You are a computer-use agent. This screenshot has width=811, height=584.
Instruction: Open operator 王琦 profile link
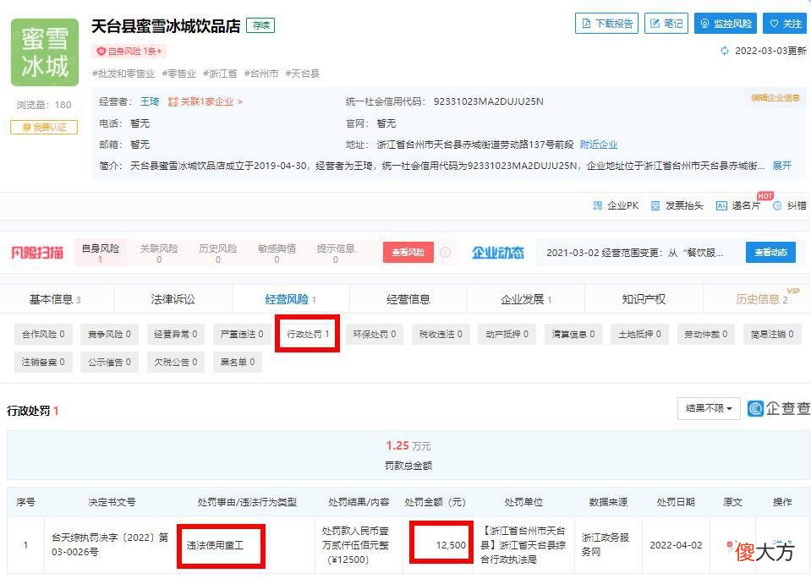coord(150,101)
